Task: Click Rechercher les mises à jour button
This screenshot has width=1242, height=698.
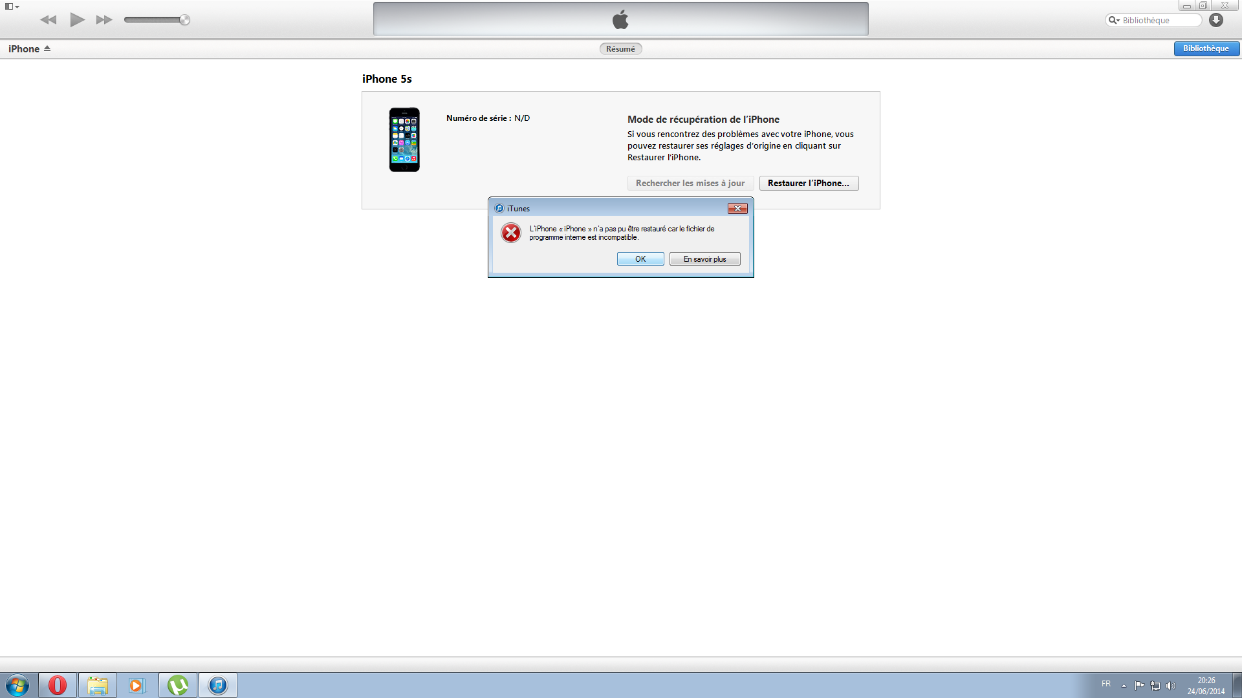Action: click(x=690, y=184)
